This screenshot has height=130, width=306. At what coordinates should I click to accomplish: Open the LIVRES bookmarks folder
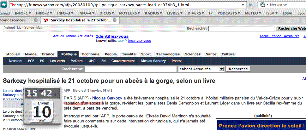(x=175, y=13)
